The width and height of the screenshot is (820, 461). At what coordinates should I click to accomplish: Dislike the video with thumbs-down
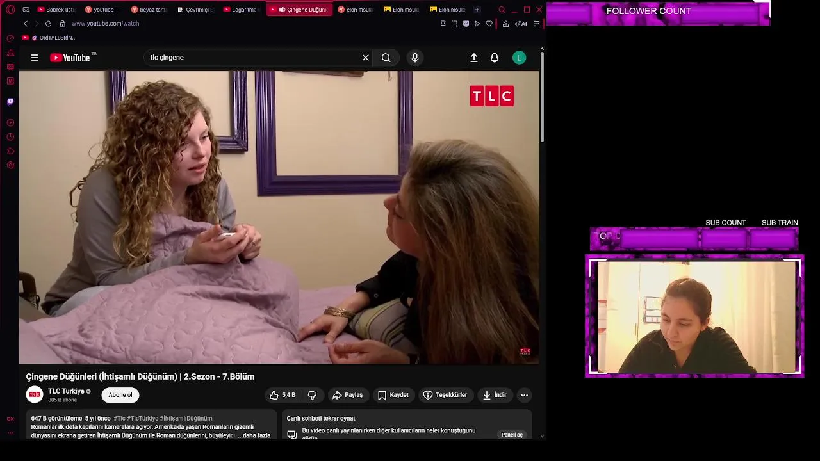(x=313, y=395)
